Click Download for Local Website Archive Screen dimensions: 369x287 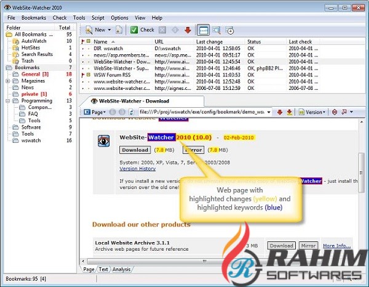tap(281, 246)
